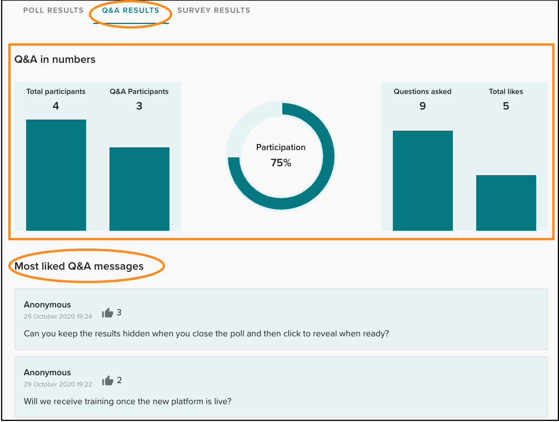Select the Q&A Results tab

click(x=131, y=11)
